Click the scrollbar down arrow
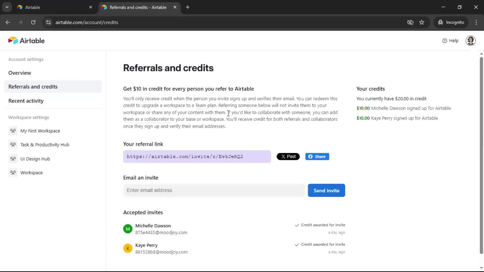484x272 pixels. [481, 268]
